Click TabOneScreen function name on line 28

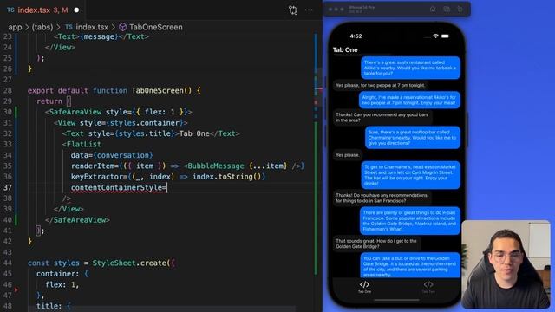pyautogui.click(x=158, y=90)
